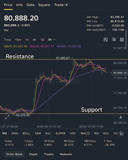Expand the Vol chevron

pos(10,30)
